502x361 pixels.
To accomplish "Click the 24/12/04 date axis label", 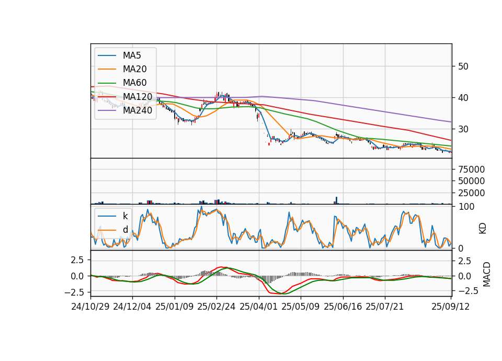I will pyautogui.click(x=132, y=307).
